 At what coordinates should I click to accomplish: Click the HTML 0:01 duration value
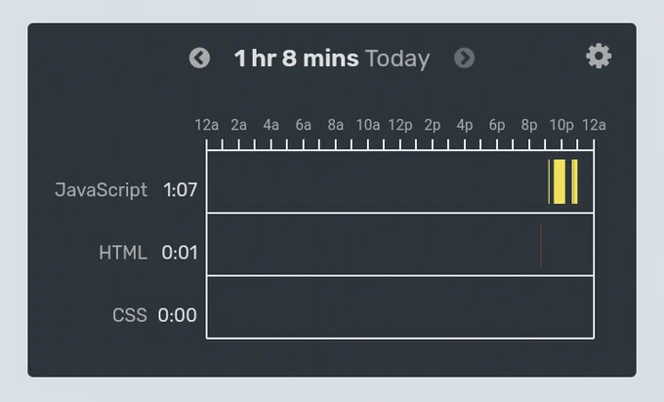point(180,253)
